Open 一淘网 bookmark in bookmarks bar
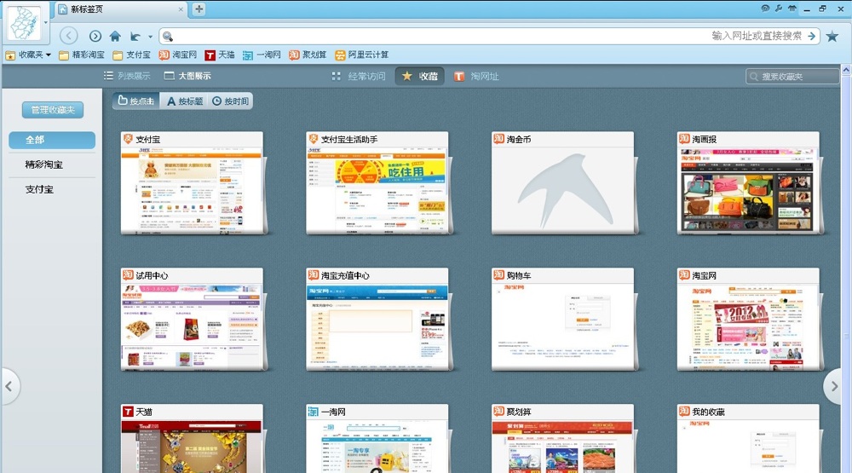This screenshot has width=852, height=473. 262,55
